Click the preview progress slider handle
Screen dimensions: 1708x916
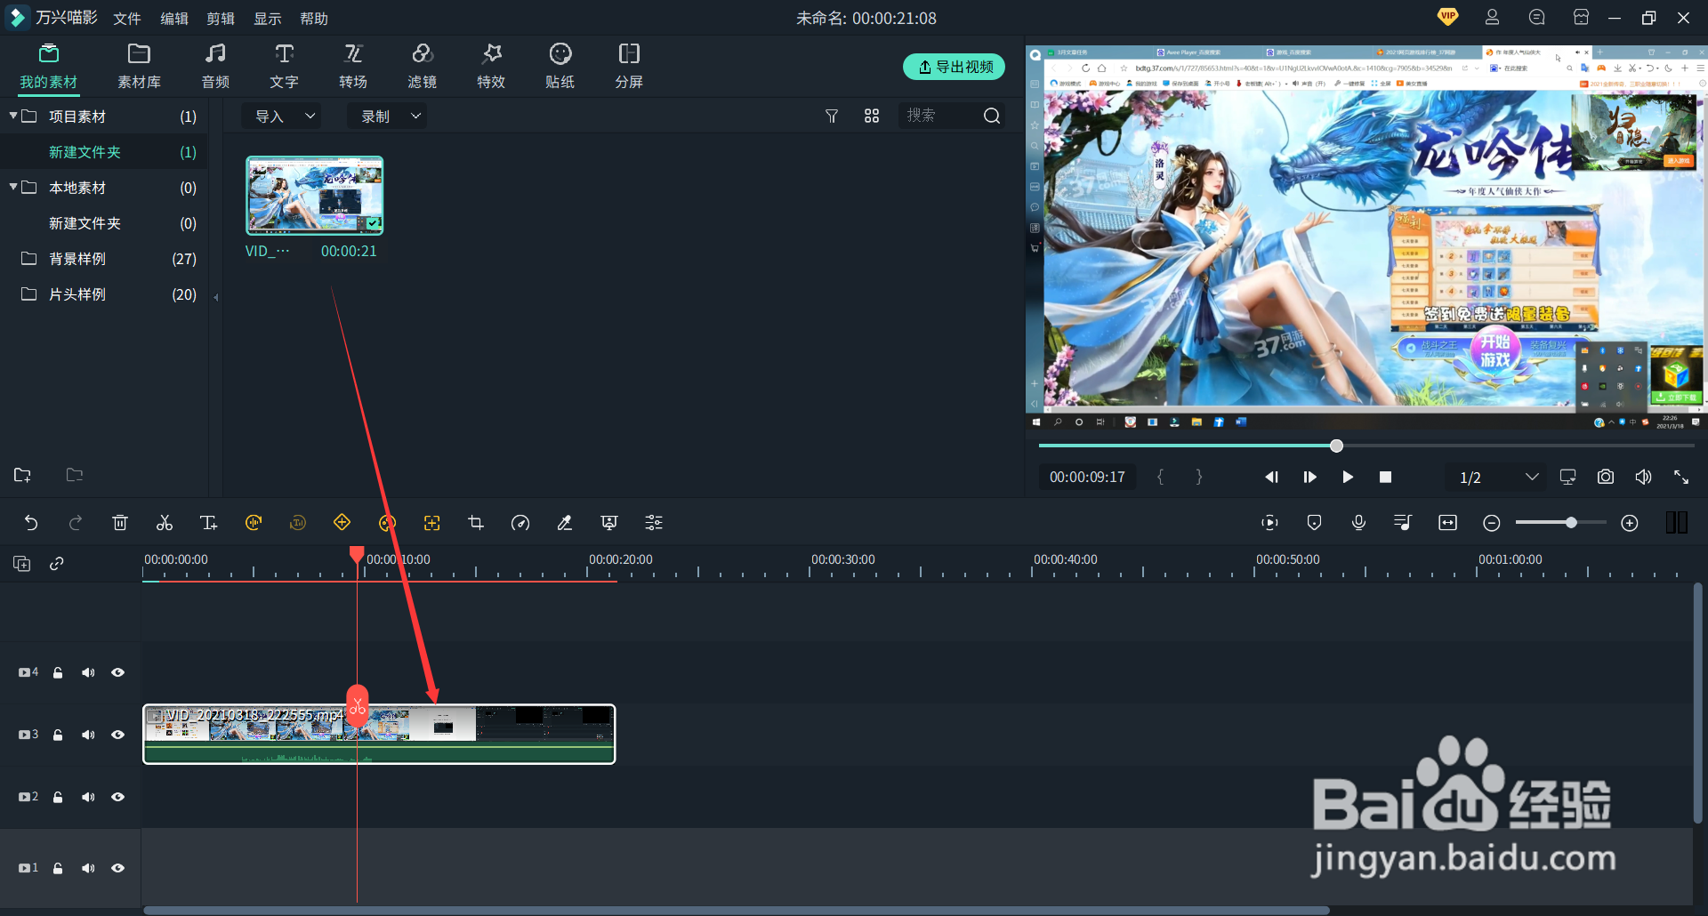(1336, 446)
